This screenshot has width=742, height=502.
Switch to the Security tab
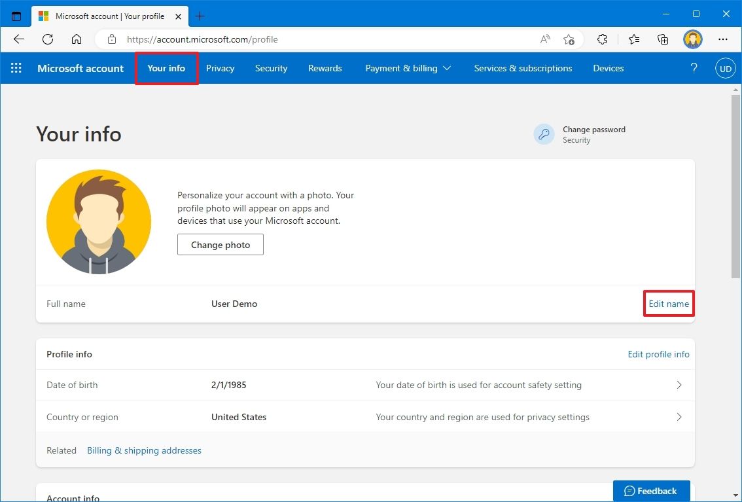tap(271, 67)
